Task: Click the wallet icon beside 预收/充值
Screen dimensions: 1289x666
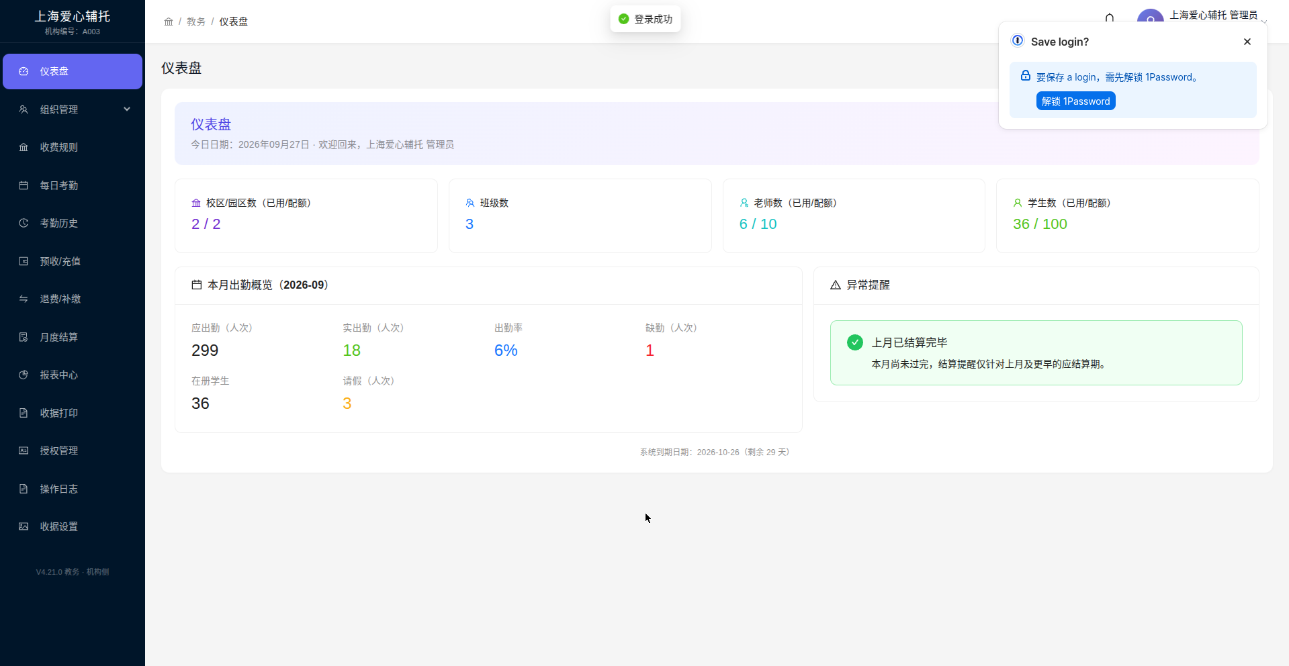Action: click(24, 261)
